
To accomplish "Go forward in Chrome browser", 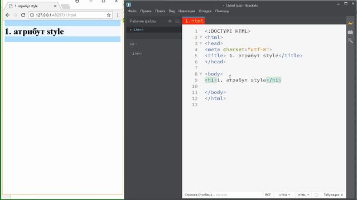I will click(15, 15).
